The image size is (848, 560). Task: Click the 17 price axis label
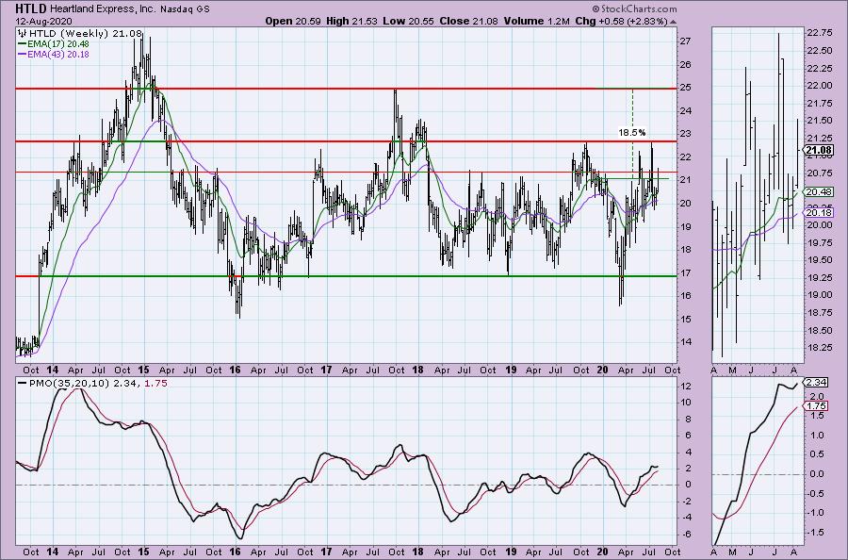point(685,272)
